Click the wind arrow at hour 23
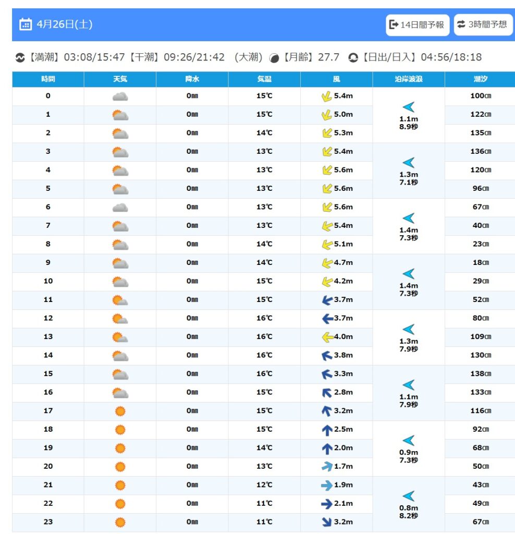The image size is (515, 534). pos(327,522)
